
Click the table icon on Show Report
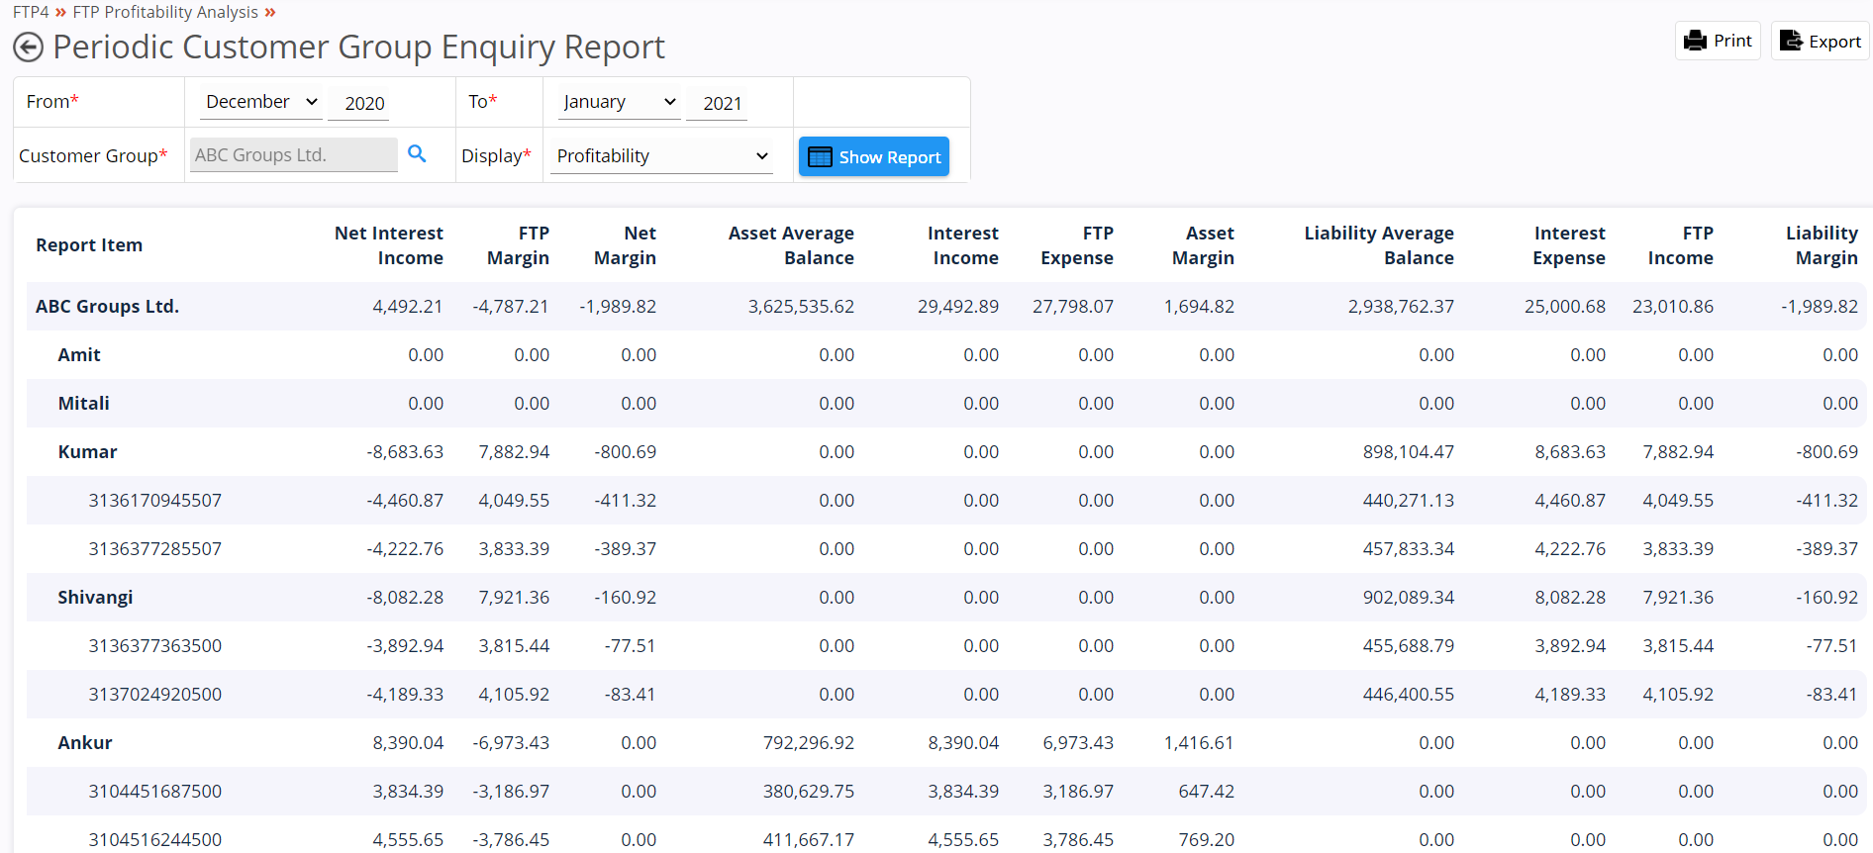coord(820,157)
